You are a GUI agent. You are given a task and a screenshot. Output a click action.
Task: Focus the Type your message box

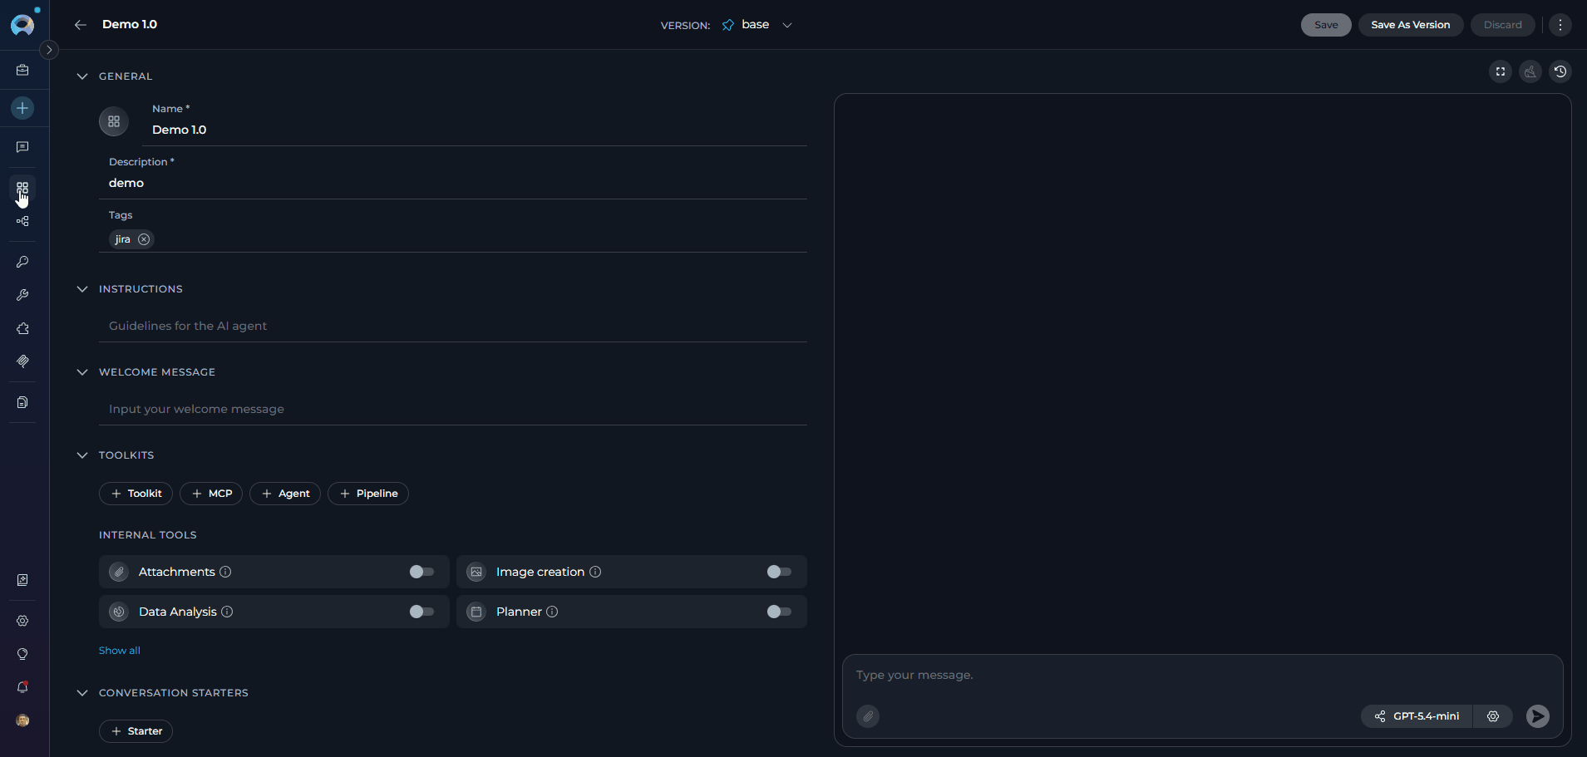1202,675
